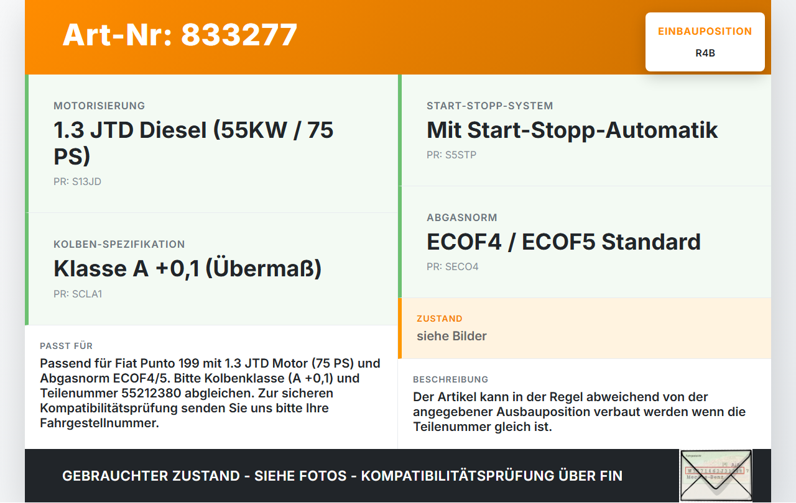Click the PR: SCLA1 code
Viewport: 796px width, 503px height.
pos(78,294)
